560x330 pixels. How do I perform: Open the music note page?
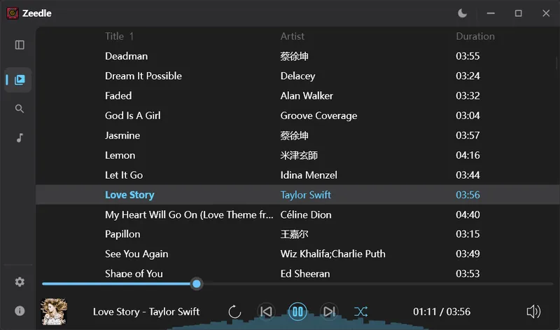(20, 137)
